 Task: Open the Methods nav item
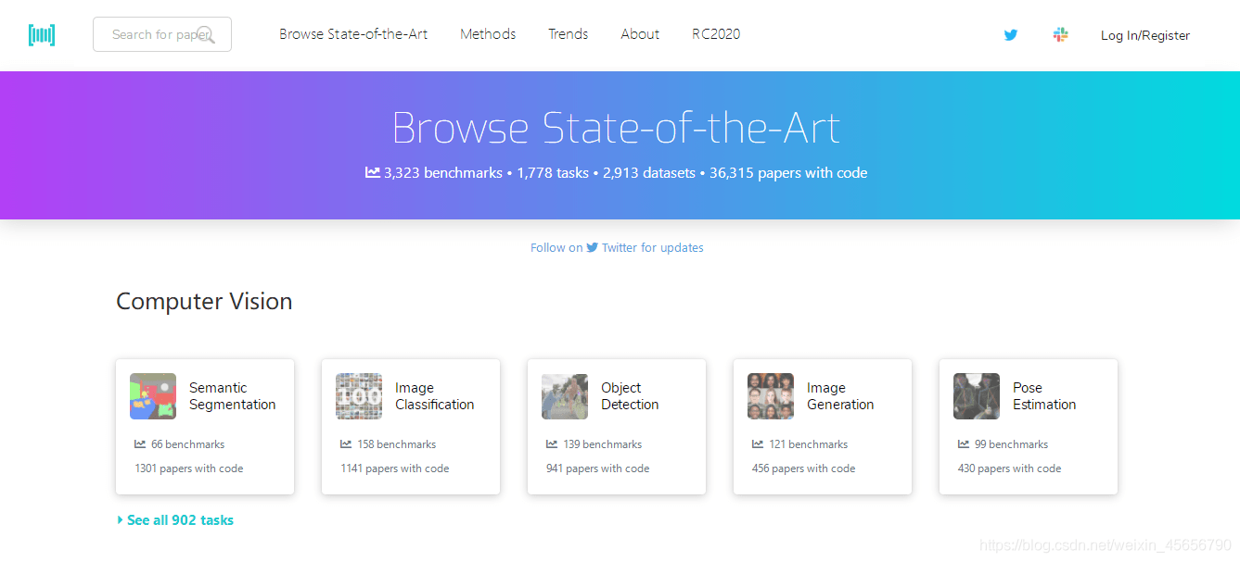click(488, 34)
